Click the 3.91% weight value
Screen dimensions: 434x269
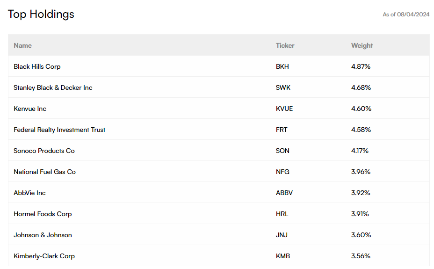click(360, 214)
